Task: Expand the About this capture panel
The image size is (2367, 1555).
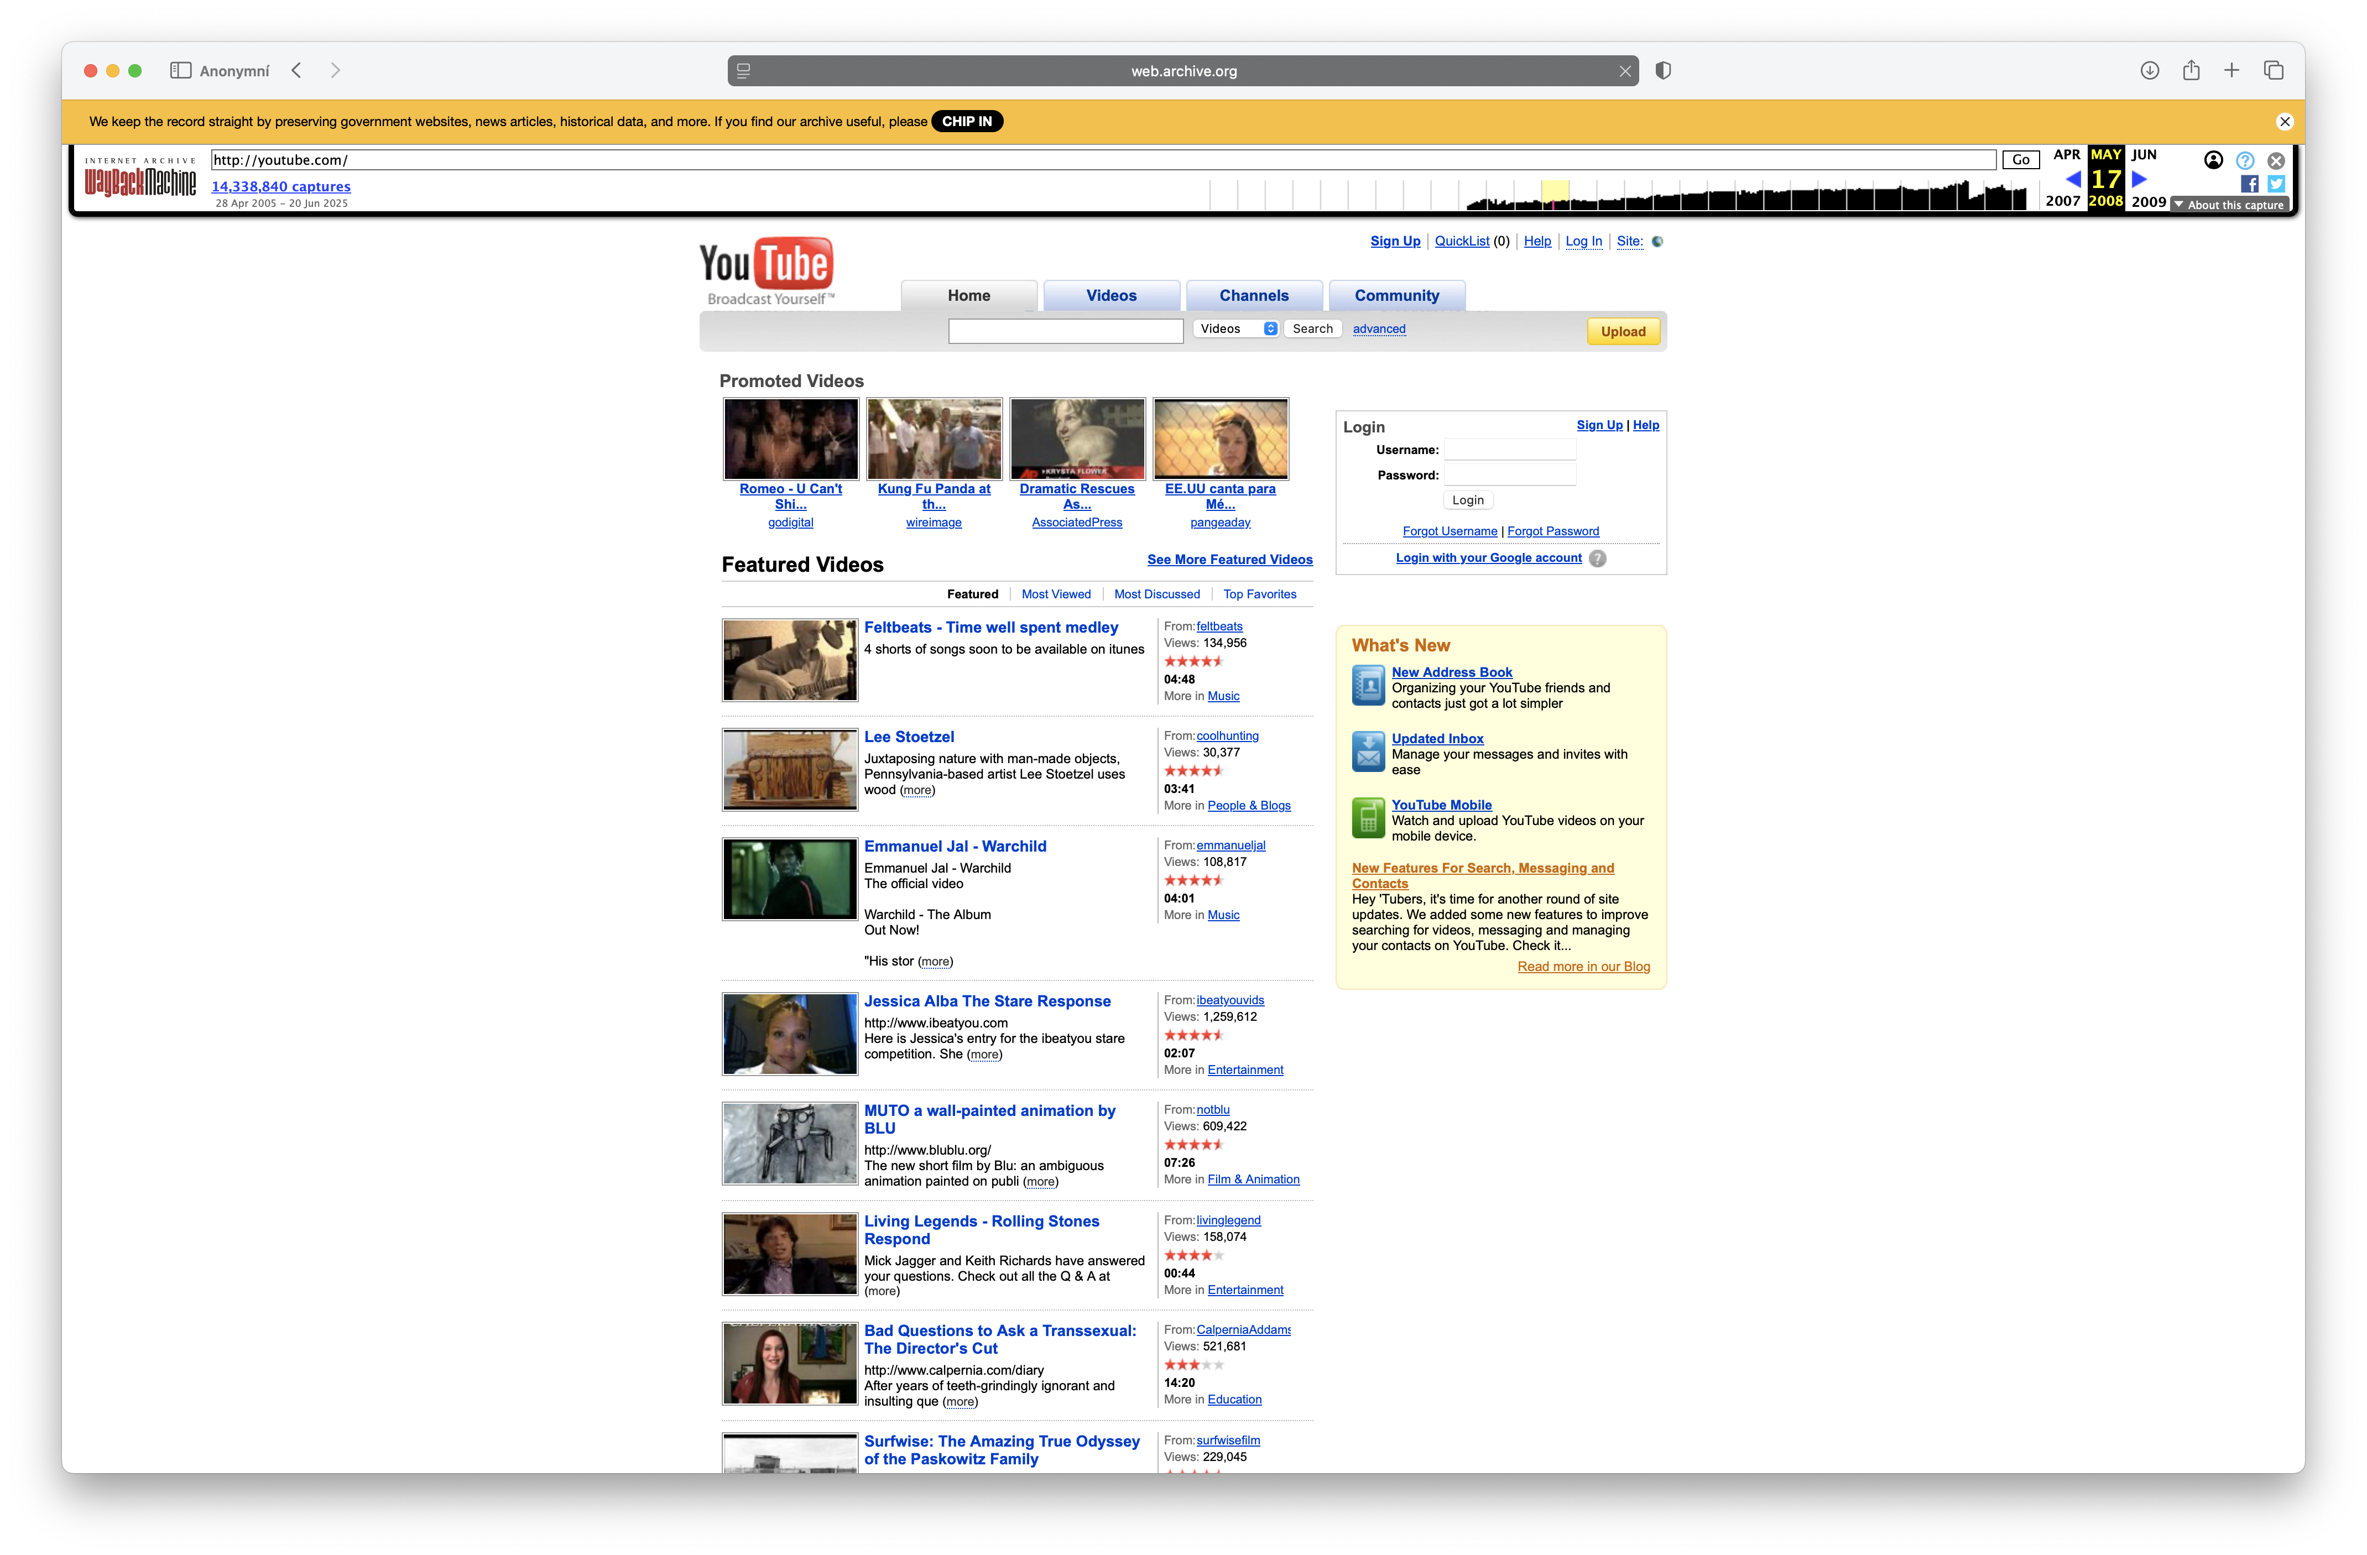Action: [x=2229, y=205]
